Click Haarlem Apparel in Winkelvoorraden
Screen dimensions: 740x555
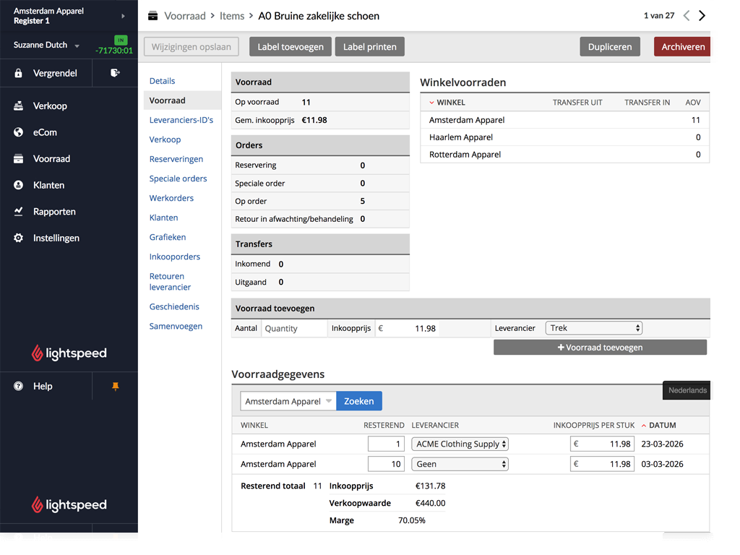pos(460,137)
